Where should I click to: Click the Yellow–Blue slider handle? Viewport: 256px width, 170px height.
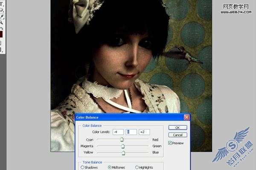(x=123, y=153)
